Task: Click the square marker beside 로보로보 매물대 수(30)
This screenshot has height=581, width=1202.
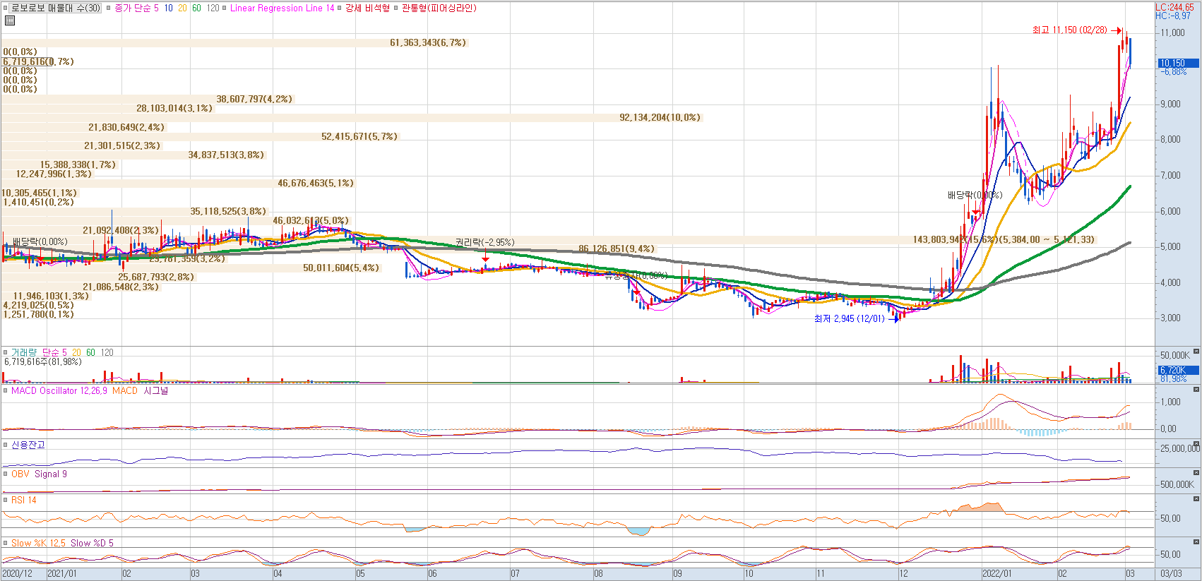Action: coord(6,8)
